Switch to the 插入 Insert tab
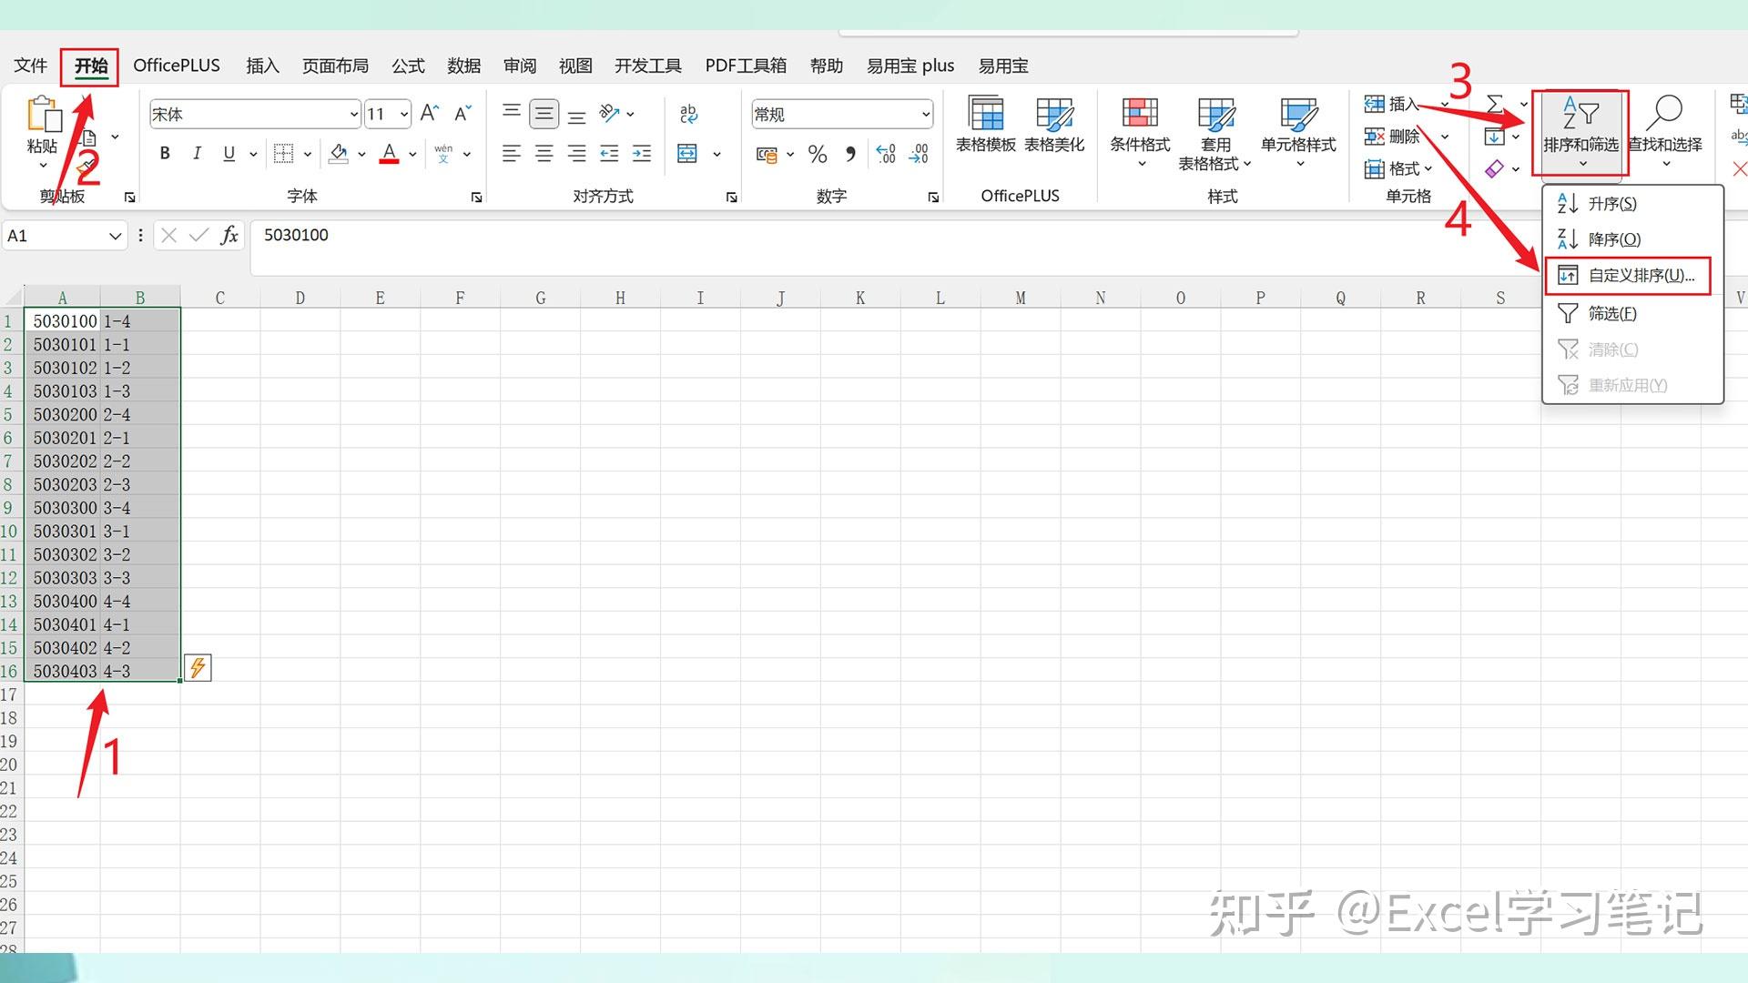Screen dimensions: 1748x983 pos(262,66)
